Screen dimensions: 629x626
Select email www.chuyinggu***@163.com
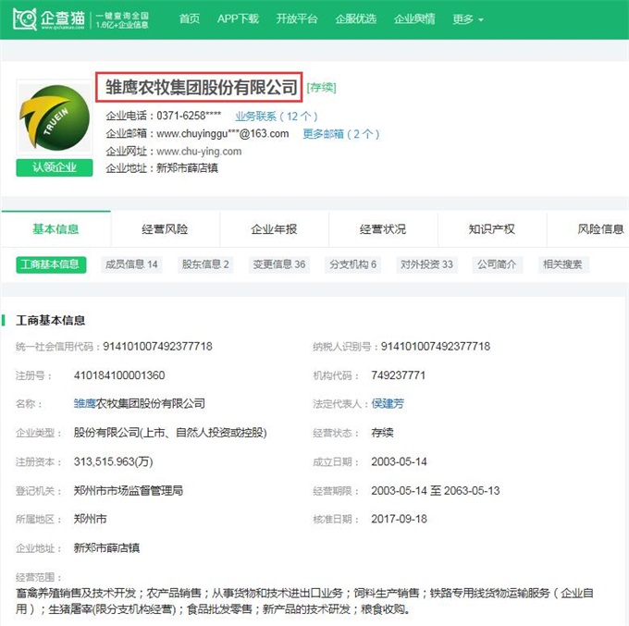(x=223, y=133)
